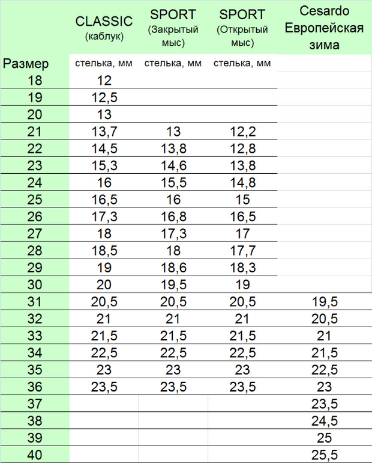Screen dimensions: 372x463
Task: Select Cesardo value 19,5 for size 31
Action: click(x=325, y=301)
